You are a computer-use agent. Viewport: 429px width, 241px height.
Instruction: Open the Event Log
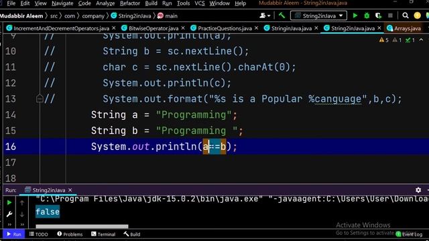[410, 234]
